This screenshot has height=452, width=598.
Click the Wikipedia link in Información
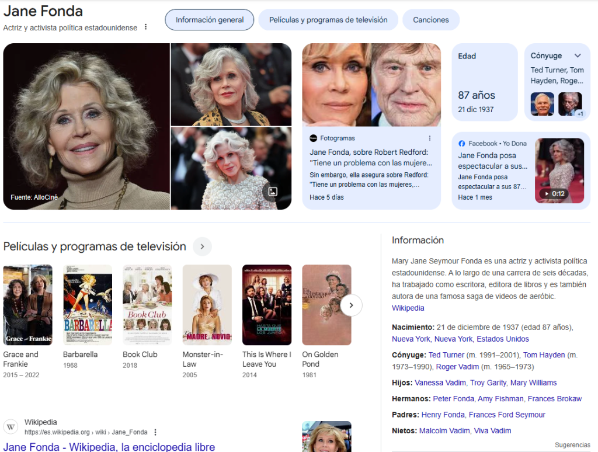pyautogui.click(x=408, y=308)
